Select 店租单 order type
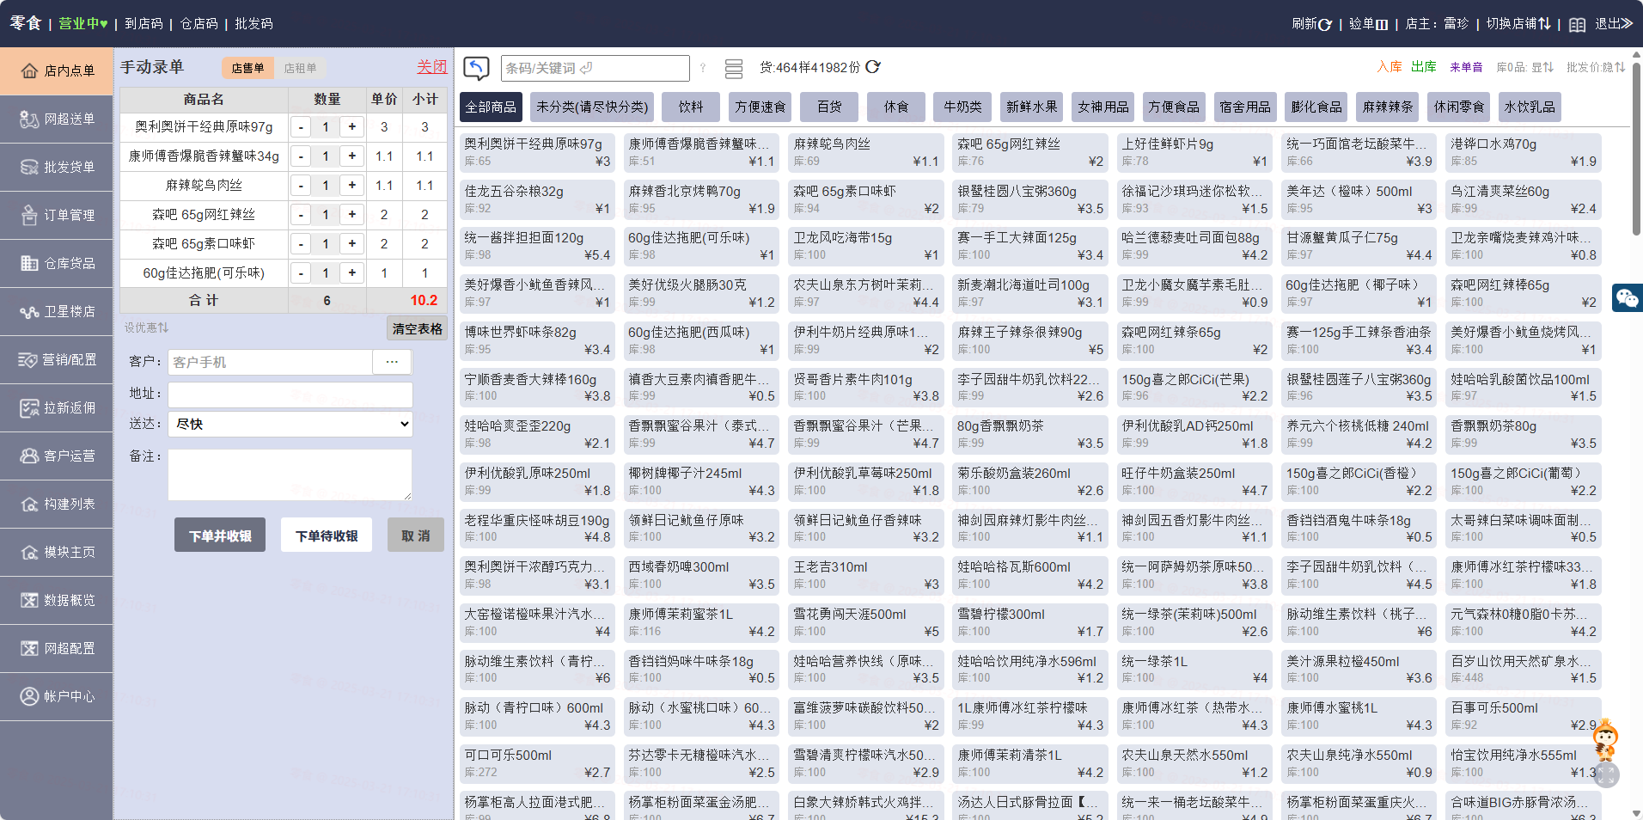 click(300, 68)
